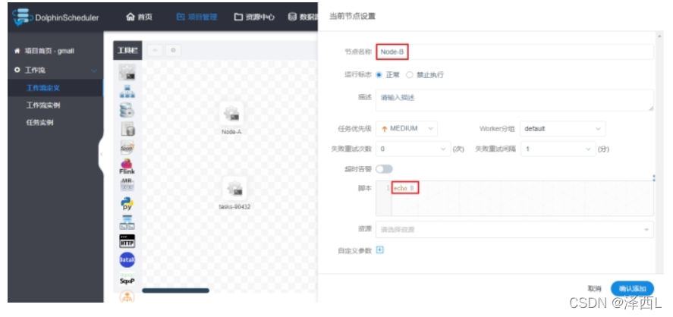Select the MR MapReduce task icon
This screenshot has width=673, height=317.
pos(127,184)
